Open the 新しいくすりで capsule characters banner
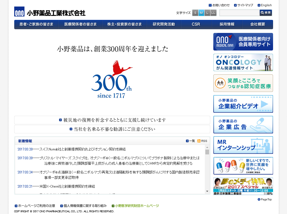The image size is (287, 214). [243, 166]
